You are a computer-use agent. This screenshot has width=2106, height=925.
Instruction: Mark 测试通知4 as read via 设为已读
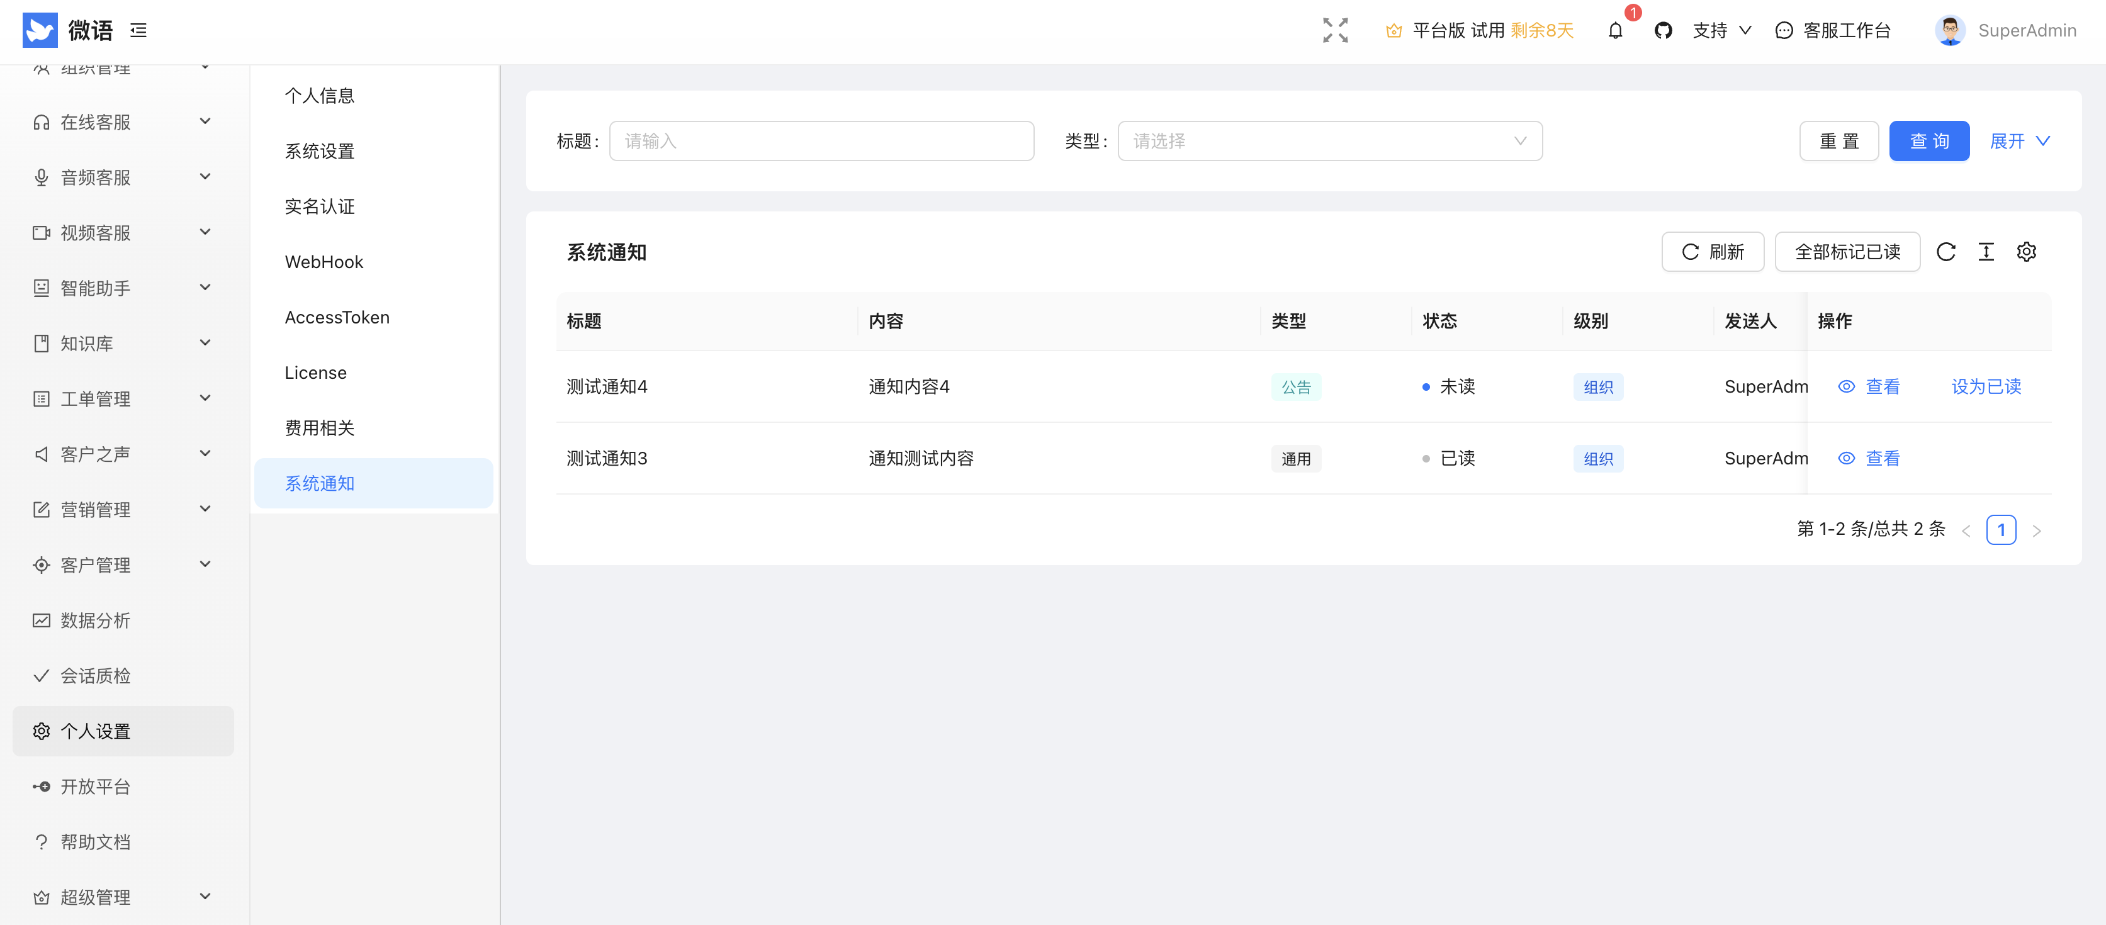pyautogui.click(x=1986, y=386)
